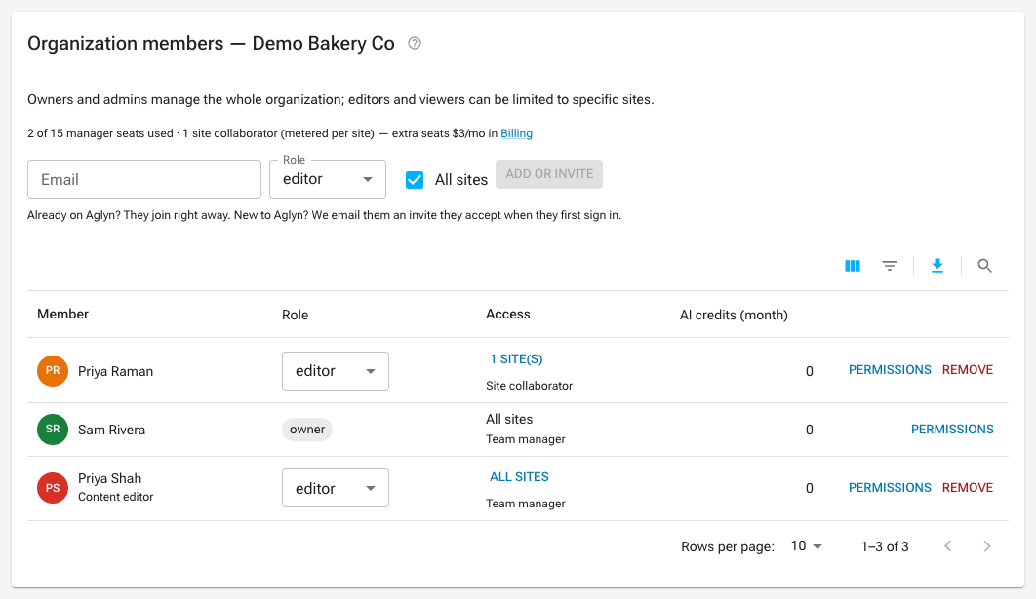Open the Billing link
This screenshot has height=599, width=1036.
click(516, 133)
